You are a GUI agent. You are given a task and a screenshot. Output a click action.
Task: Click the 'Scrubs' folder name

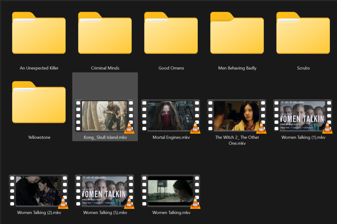click(x=303, y=68)
